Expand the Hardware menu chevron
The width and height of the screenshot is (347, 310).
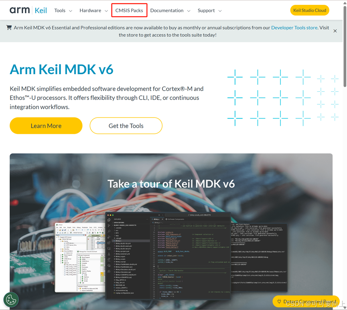(x=106, y=11)
